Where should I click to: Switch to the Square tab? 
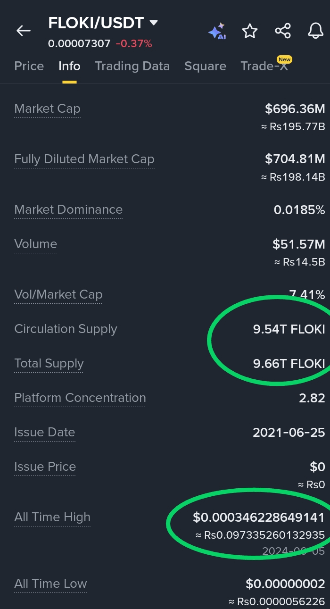pyautogui.click(x=205, y=66)
